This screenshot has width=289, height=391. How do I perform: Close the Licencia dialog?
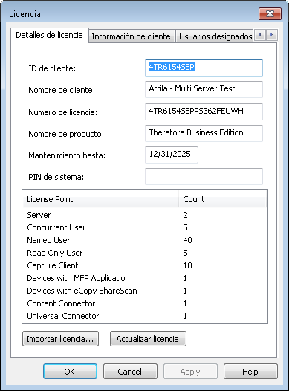[x=270, y=13]
